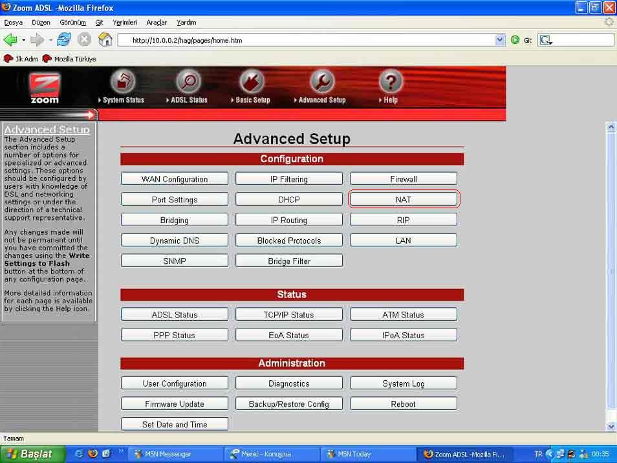Open the Yerimleri menu

click(125, 23)
